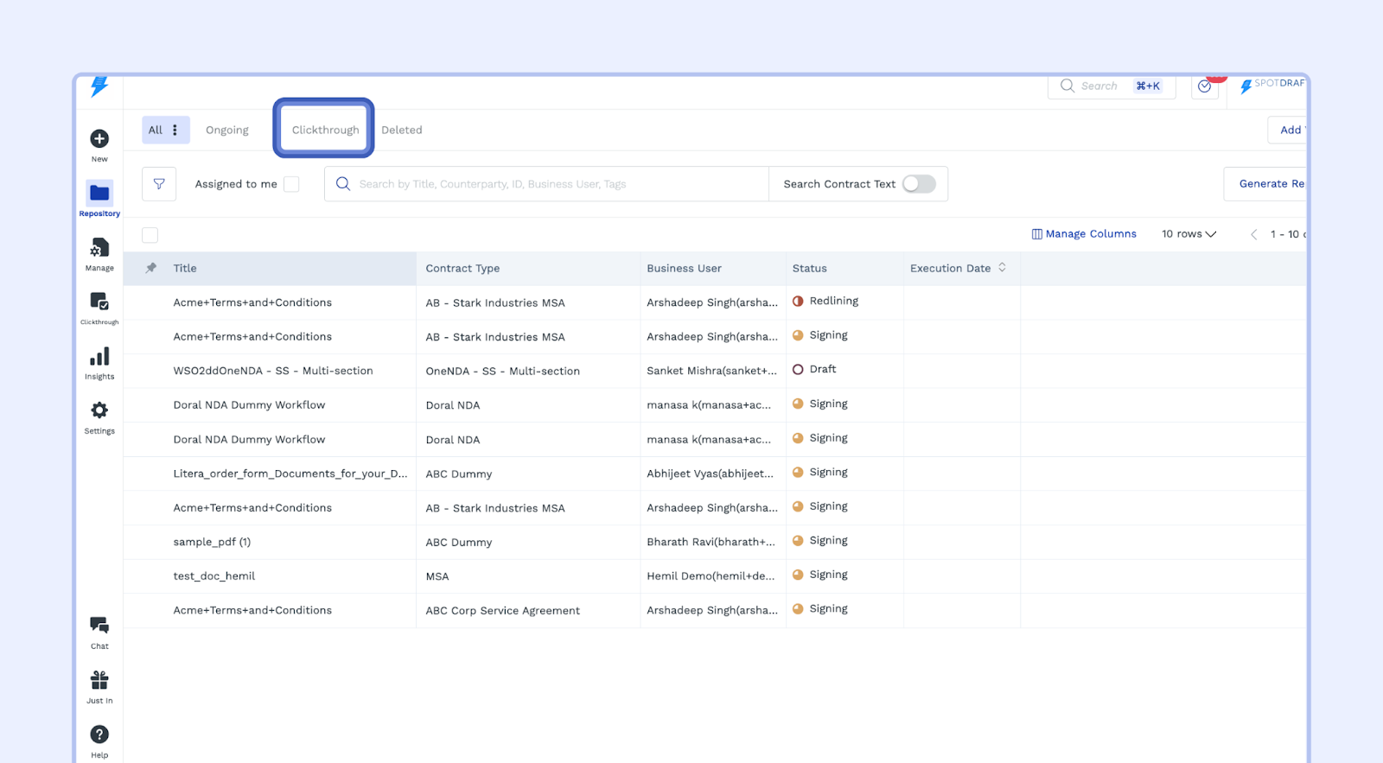Screen dimensions: 1383x763
Task: Expand the 10 rows dropdown
Action: 1189,234
